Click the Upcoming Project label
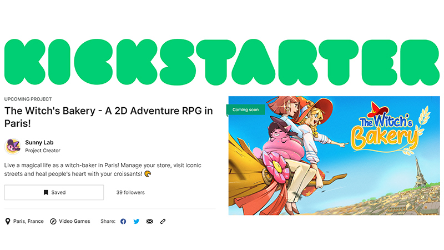 [28, 99]
